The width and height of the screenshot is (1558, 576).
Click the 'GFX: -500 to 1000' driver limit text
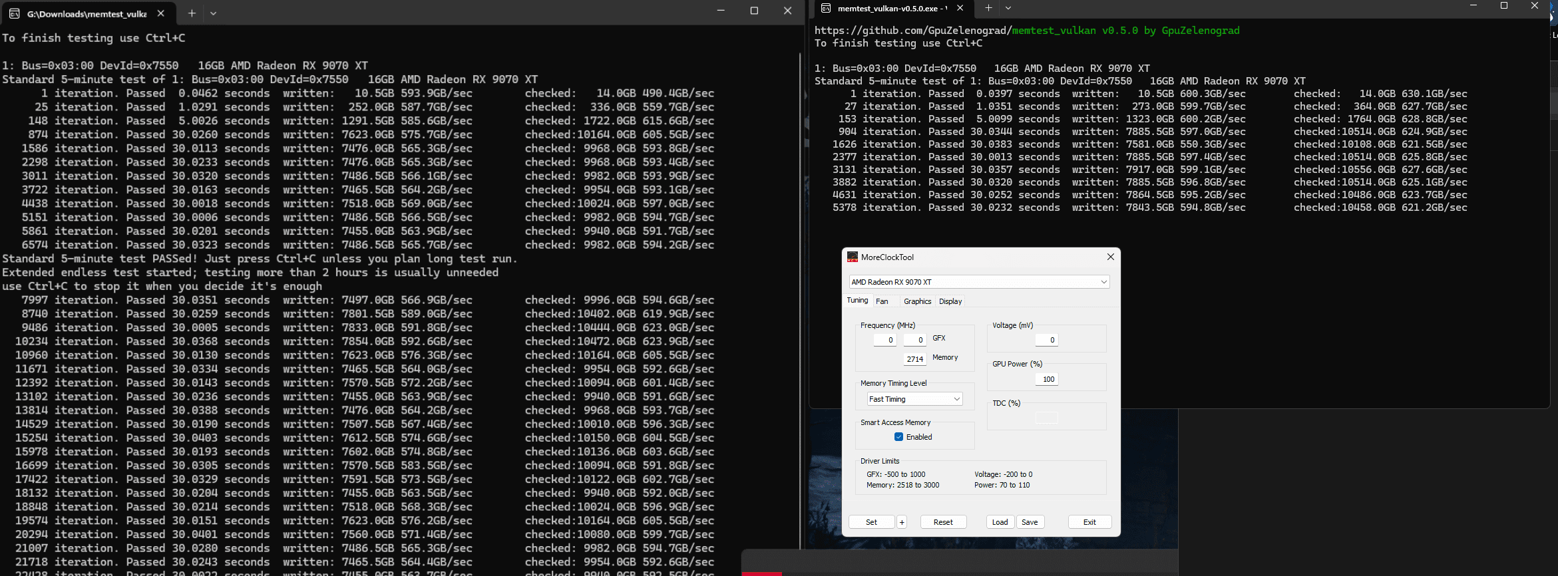click(896, 474)
